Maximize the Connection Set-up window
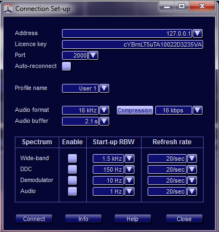This screenshot has height=232, width=219. pos(182,7)
